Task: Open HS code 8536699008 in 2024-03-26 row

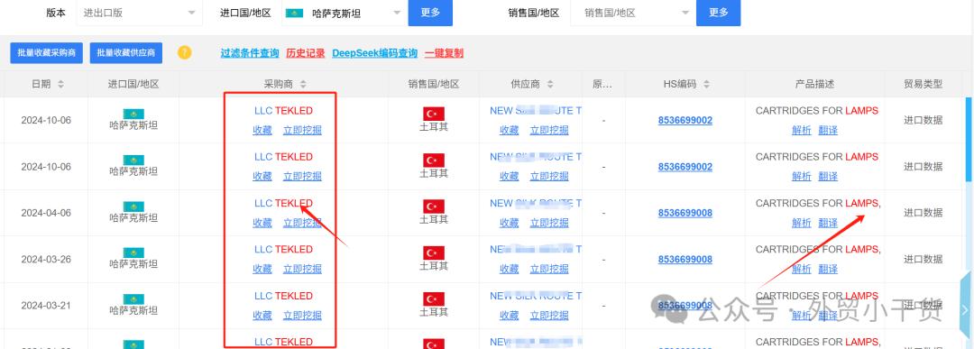Action: point(685,259)
